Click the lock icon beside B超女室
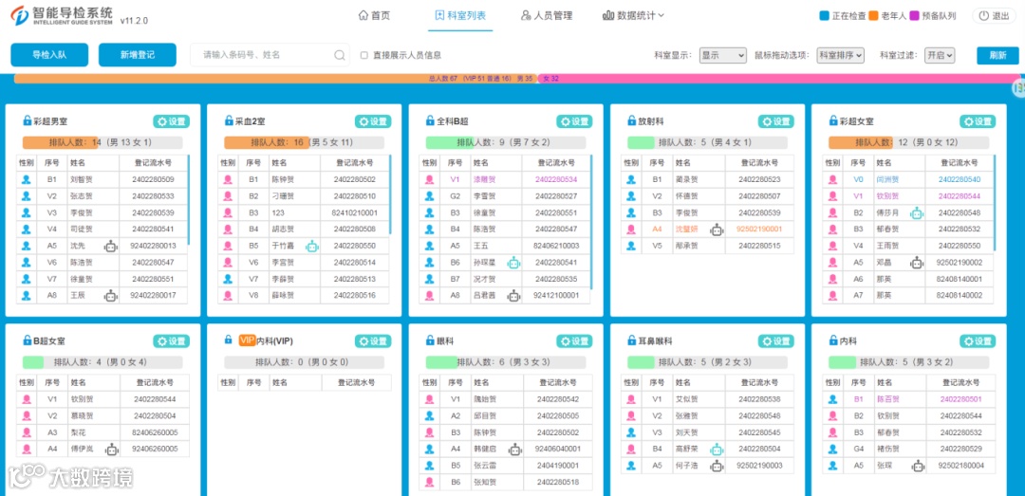This screenshot has height=496, width=1025. pyautogui.click(x=27, y=340)
